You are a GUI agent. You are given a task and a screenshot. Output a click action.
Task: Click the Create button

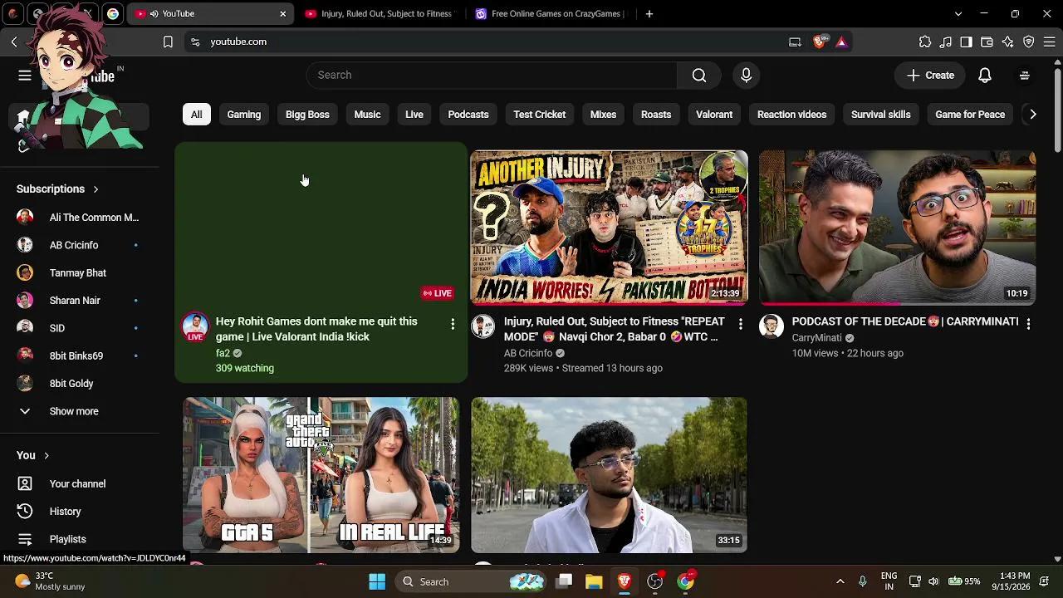click(x=930, y=75)
